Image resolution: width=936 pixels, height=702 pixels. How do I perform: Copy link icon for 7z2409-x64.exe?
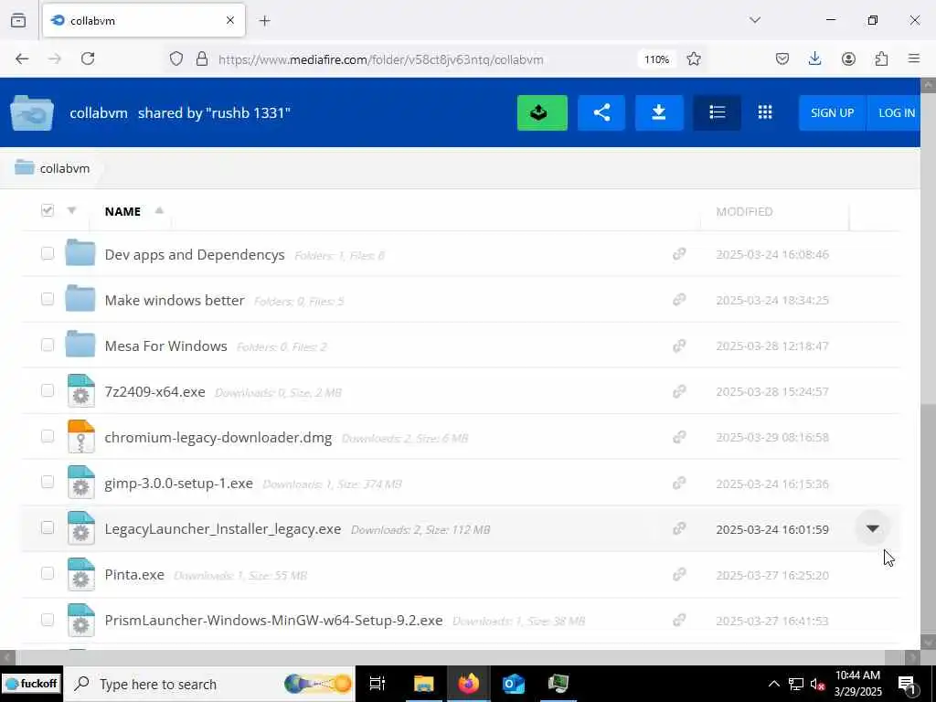tap(679, 391)
